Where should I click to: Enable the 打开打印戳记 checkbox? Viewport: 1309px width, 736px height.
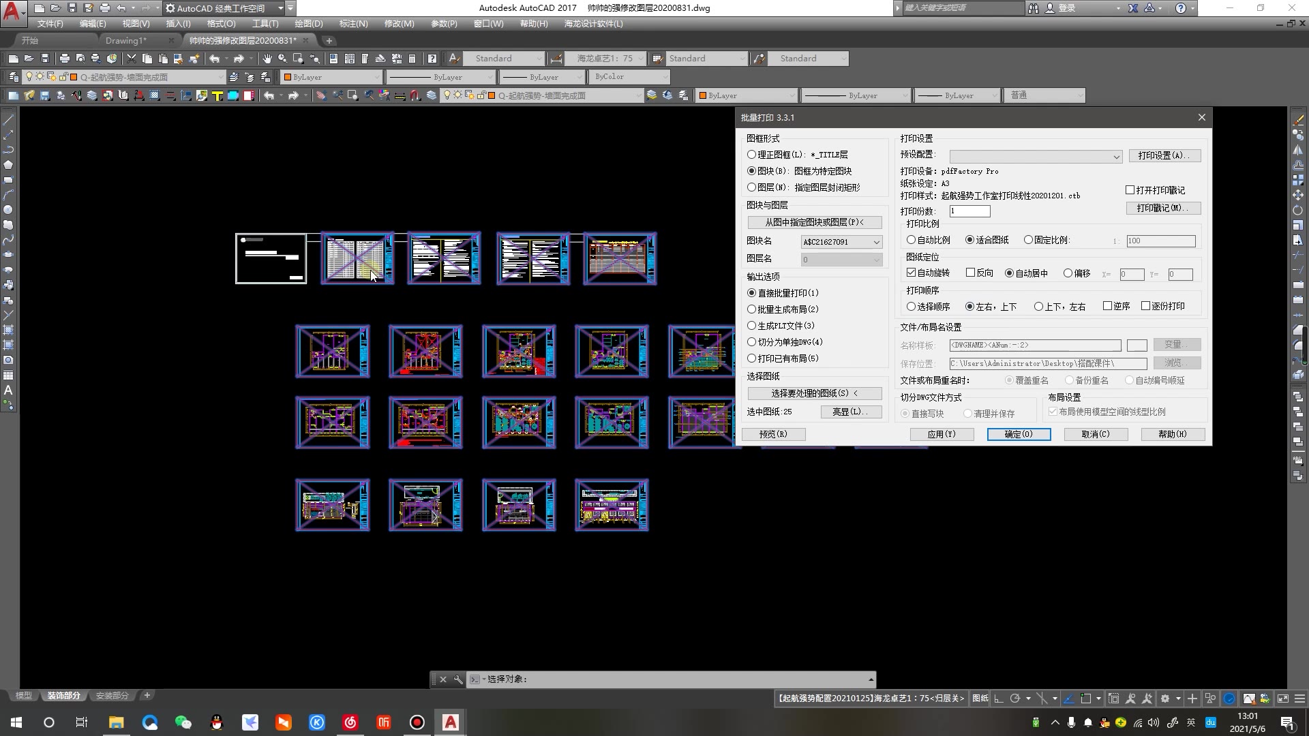click(1130, 190)
